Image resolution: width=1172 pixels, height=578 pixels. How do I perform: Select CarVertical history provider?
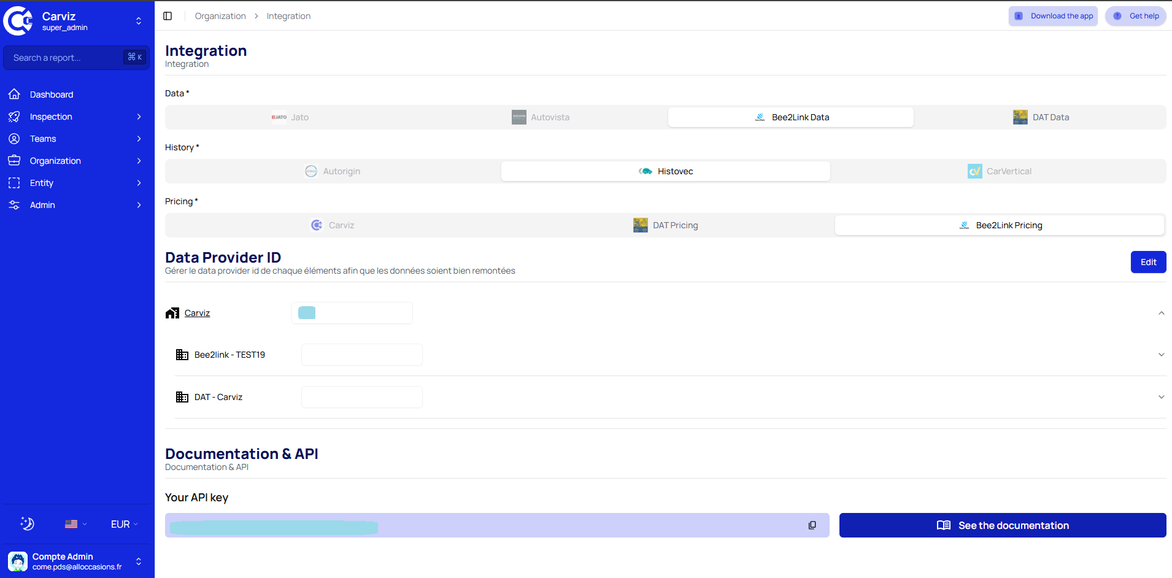pyautogui.click(x=999, y=171)
